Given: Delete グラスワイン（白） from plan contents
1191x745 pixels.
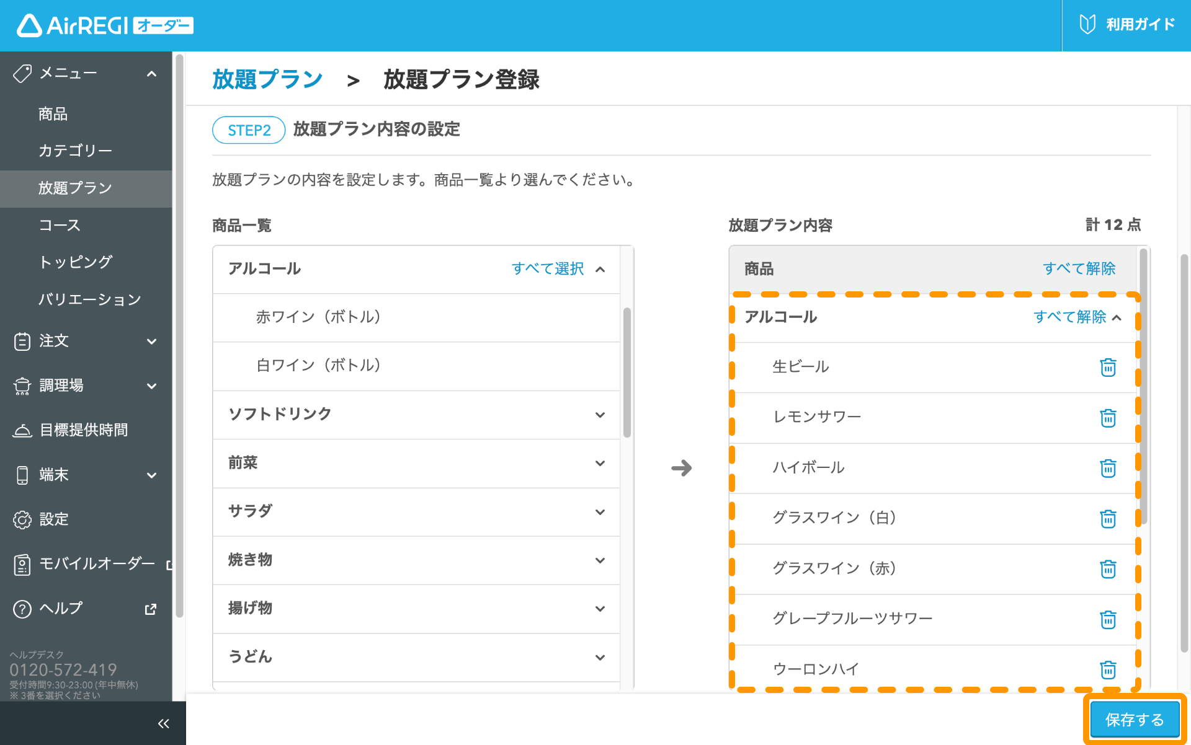Looking at the screenshot, I should point(1108,518).
